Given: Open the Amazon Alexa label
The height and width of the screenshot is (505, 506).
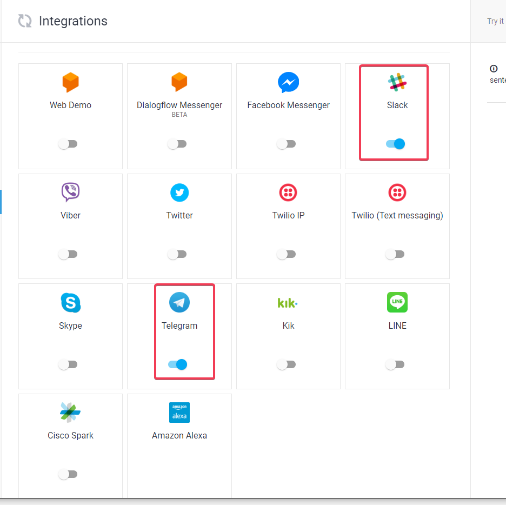Looking at the screenshot, I should click(179, 436).
